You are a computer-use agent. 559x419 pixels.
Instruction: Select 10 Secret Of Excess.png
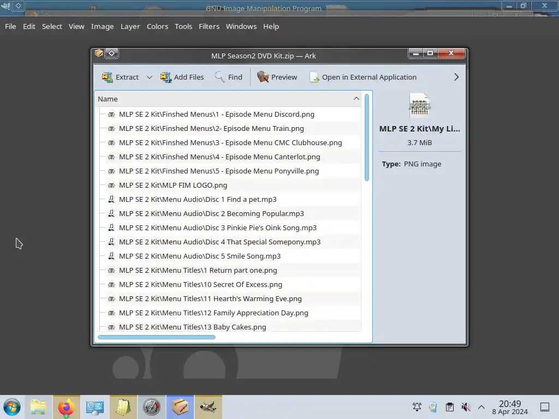(200, 285)
